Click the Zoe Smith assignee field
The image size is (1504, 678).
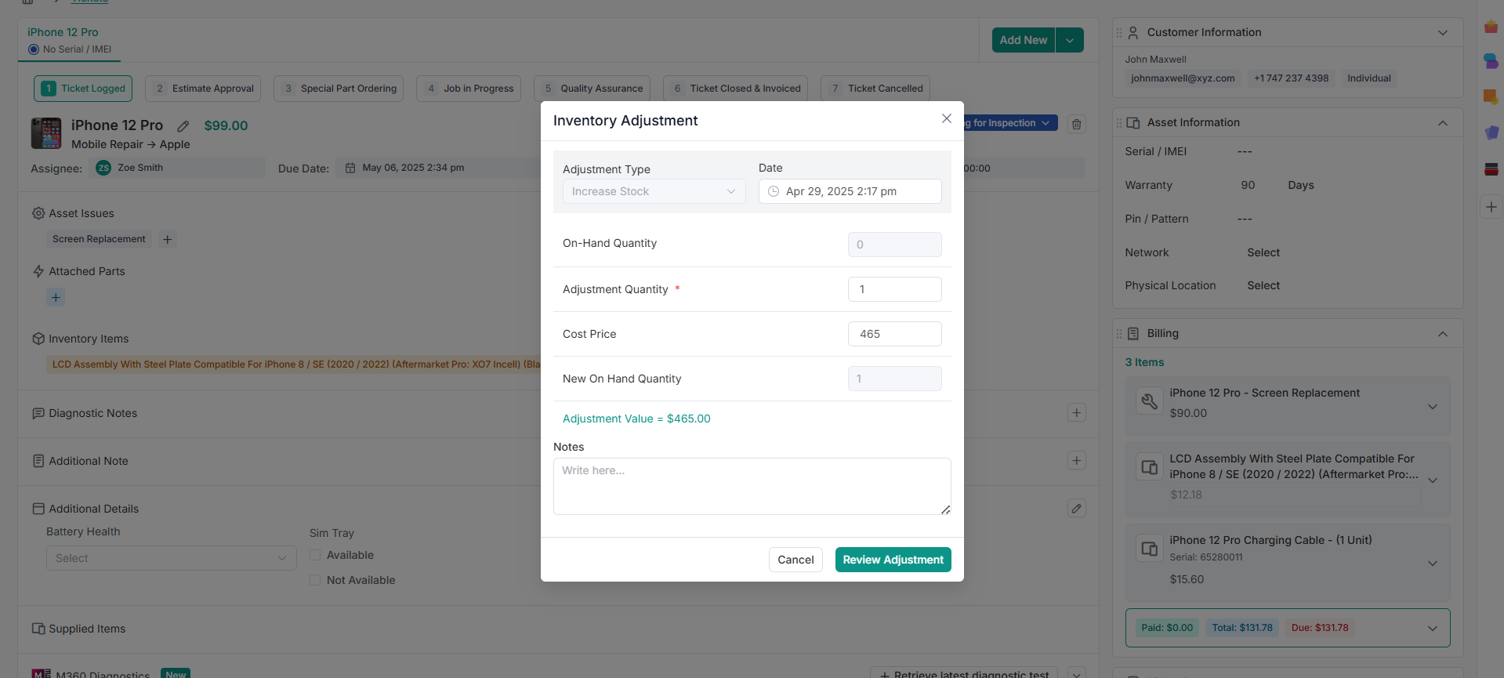(177, 168)
